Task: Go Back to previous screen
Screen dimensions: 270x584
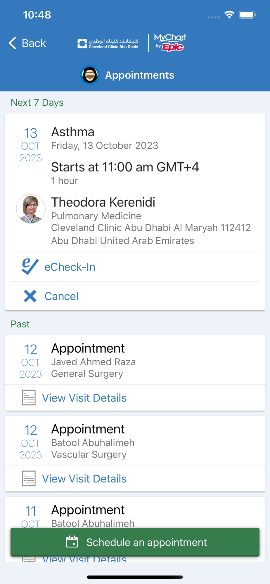Action: point(27,43)
